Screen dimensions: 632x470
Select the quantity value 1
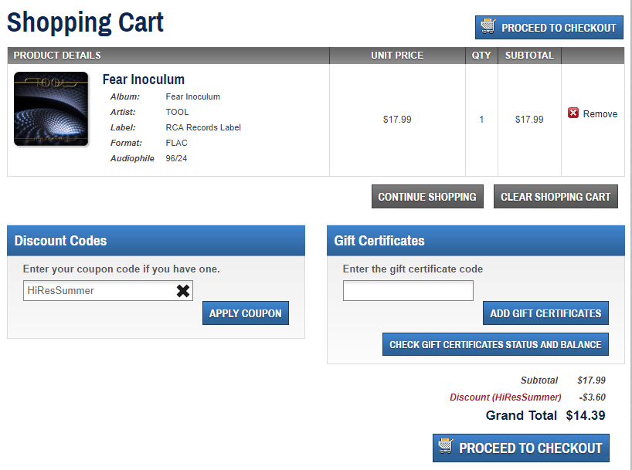point(481,120)
